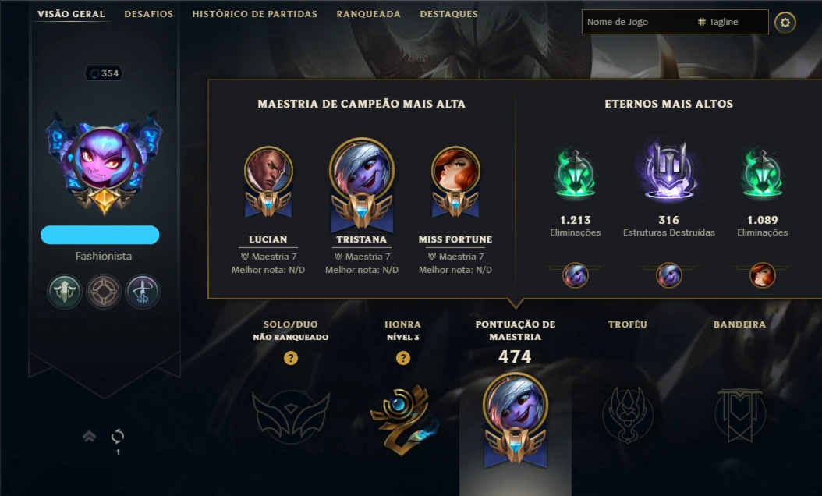Click the blue summoner name bar
822x496 pixels.
(100, 235)
